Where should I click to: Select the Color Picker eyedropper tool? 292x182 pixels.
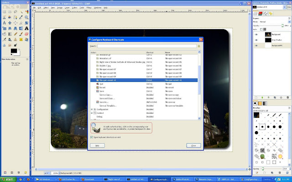tap(21, 17)
